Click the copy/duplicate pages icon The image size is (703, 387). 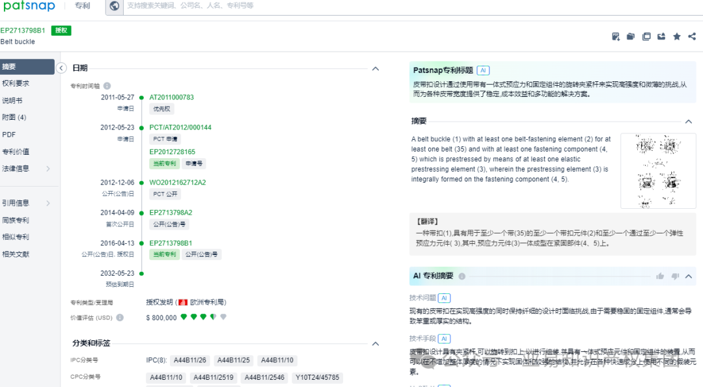[x=646, y=36]
